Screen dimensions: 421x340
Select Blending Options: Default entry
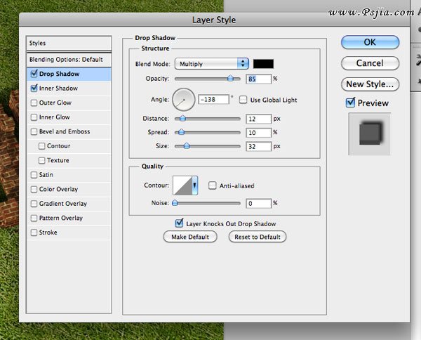(70, 60)
